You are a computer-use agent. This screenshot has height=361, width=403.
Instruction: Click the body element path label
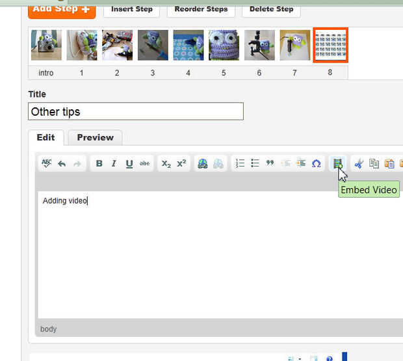[48, 329]
